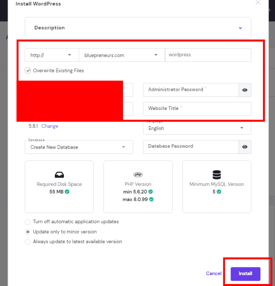Click the Required Disk Space label
The width and height of the screenshot is (275, 286).
pos(59,184)
